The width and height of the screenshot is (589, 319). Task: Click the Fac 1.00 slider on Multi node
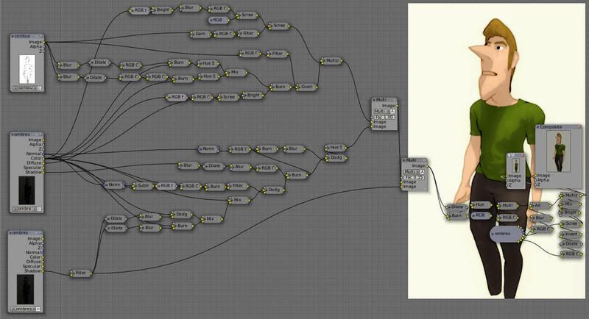pos(384,118)
